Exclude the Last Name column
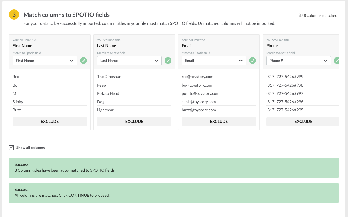The width and height of the screenshot is (348, 217). 134,122
